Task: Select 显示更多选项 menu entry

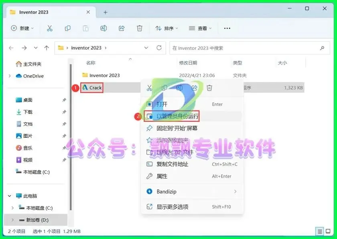Action: click(192, 207)
